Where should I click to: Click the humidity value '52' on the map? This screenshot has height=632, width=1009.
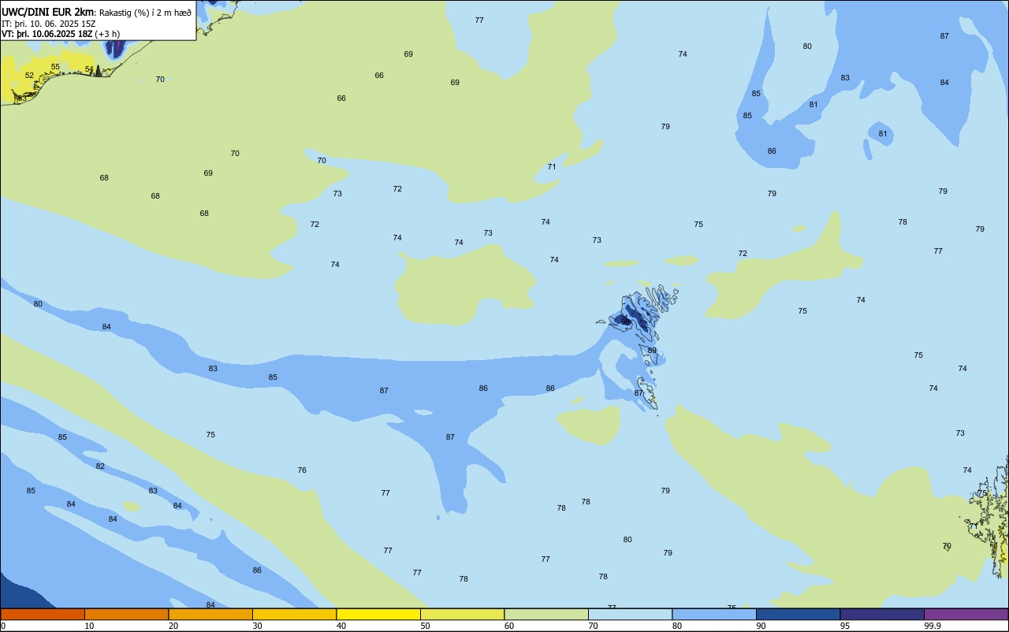click(x=29, y=76)
